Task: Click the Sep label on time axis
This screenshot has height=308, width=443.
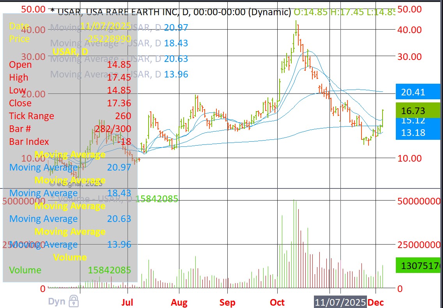Action: [x=227, y=303]
